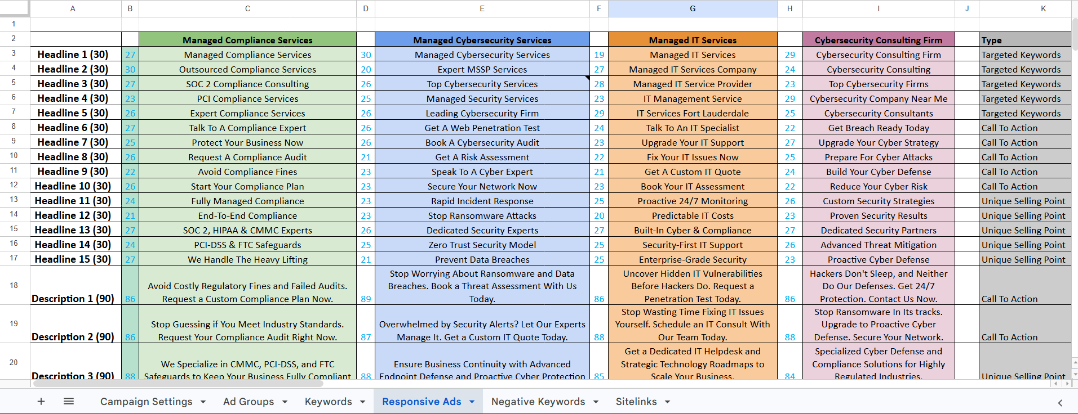Image resolution: width=1078 pixels, height=414 pixels.
Task: Switch to the Campaign Settings sheet
Action: pos(147,402)
